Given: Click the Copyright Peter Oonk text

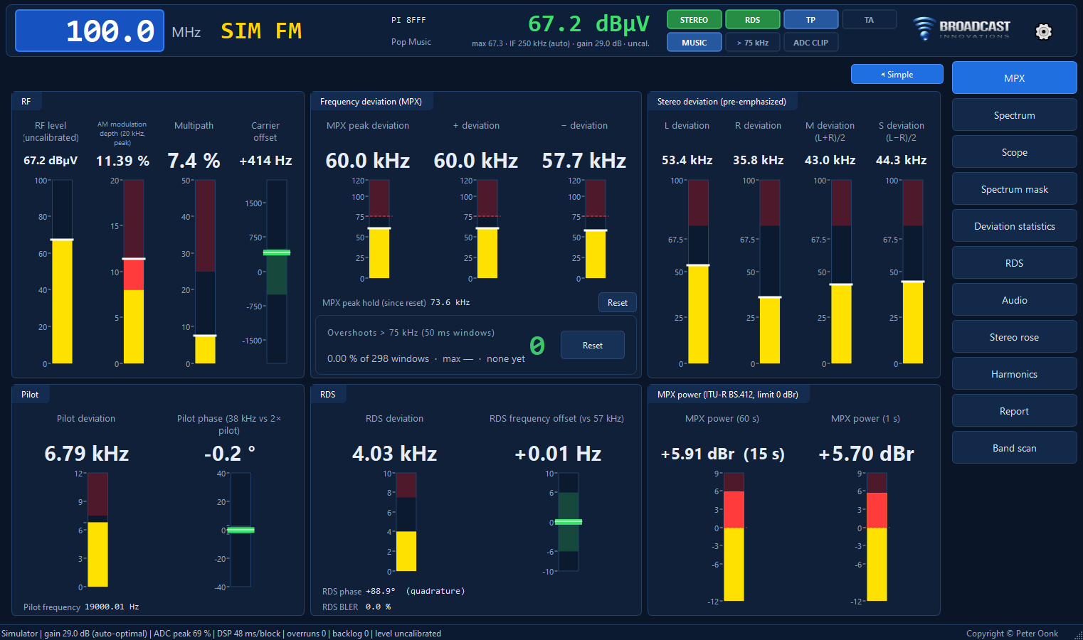Looking at the screenshot, I should 1012,634.
